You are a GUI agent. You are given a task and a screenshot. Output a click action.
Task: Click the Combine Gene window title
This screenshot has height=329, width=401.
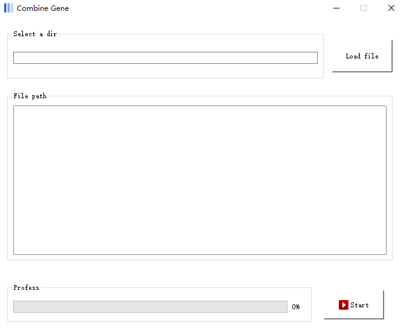pos(43,8)
